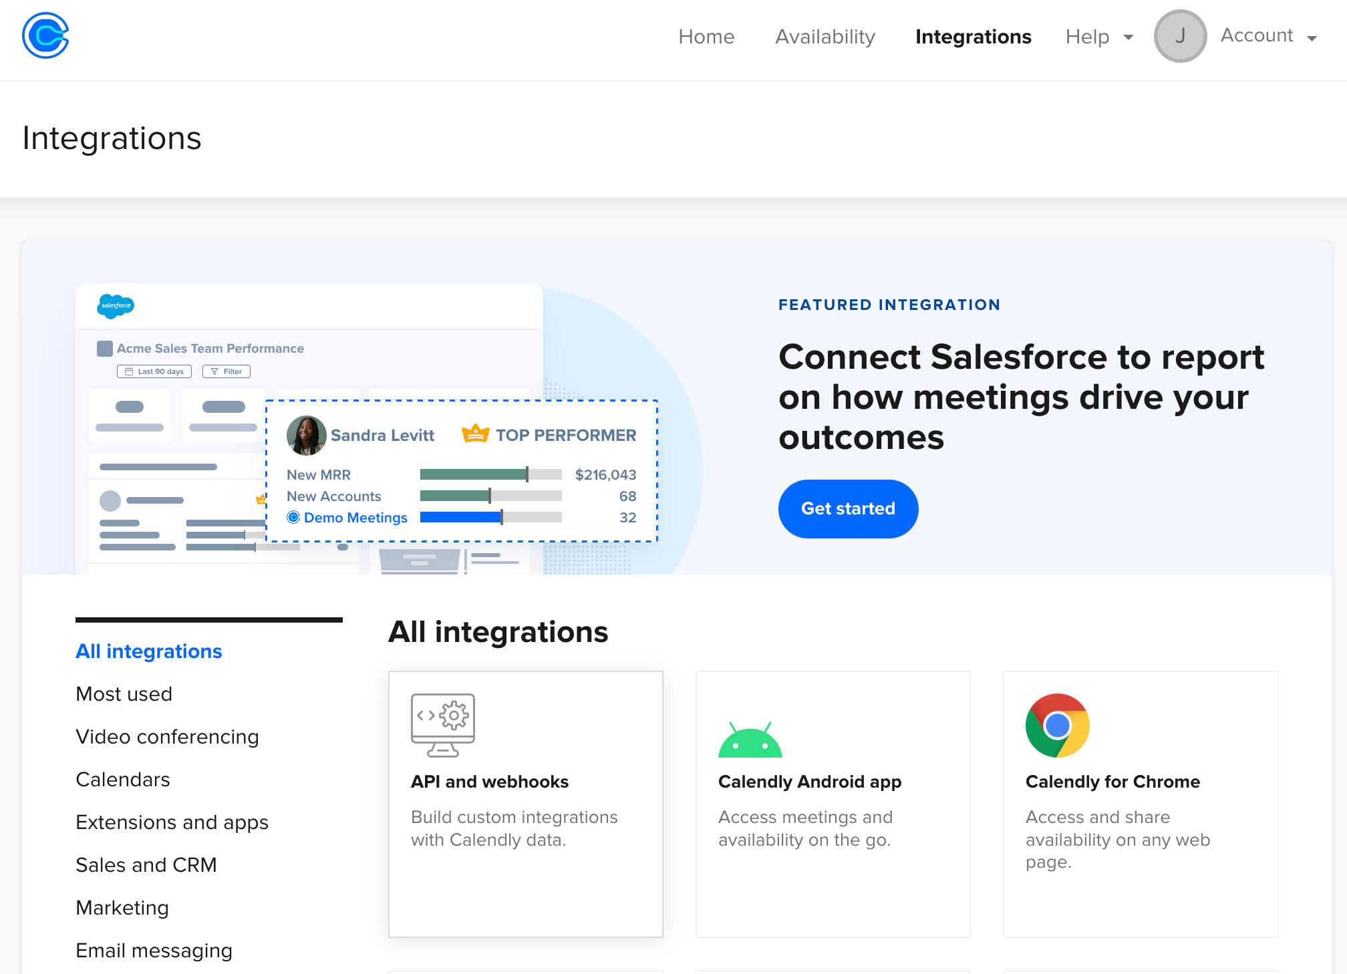
Task: Click "Build custom integrations with Calendly data."
Action: point(514,828)
